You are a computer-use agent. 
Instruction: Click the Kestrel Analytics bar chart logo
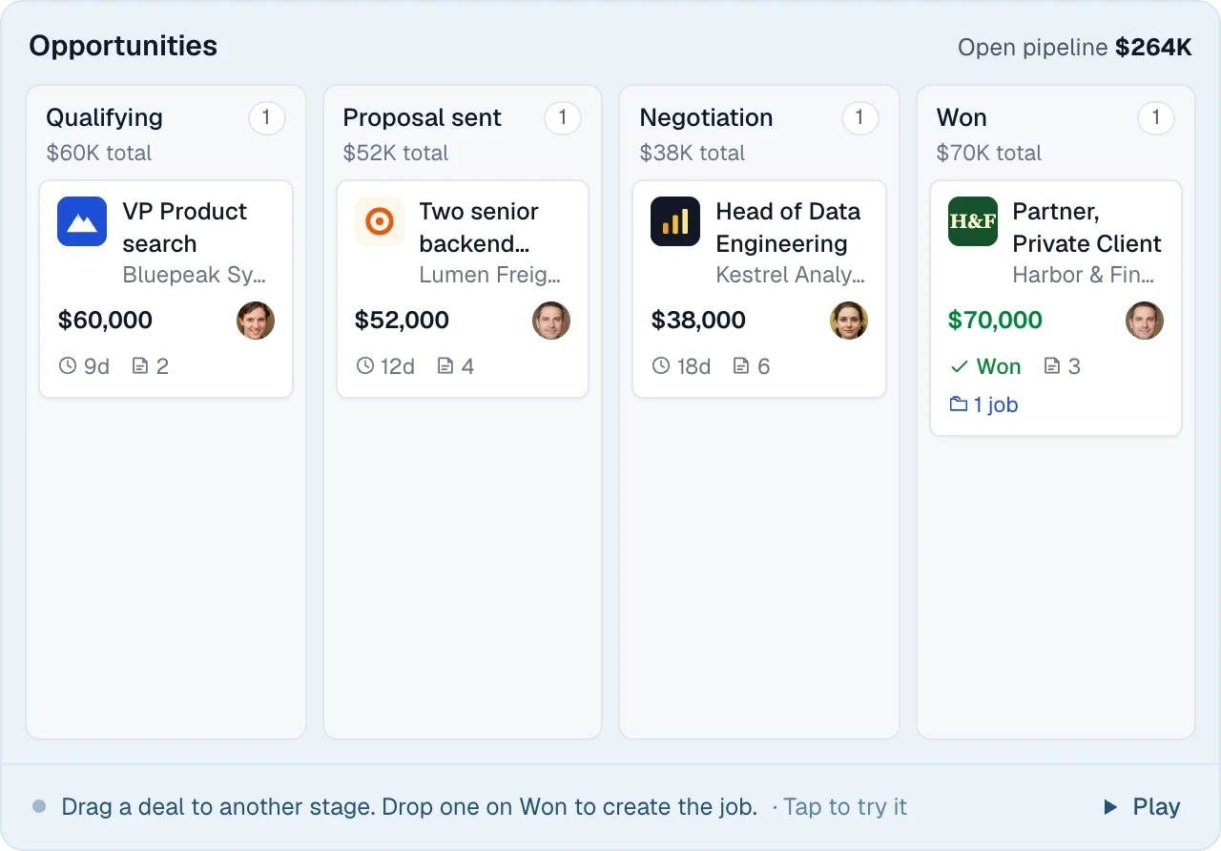pyautogui.click(x=675, y=221)
